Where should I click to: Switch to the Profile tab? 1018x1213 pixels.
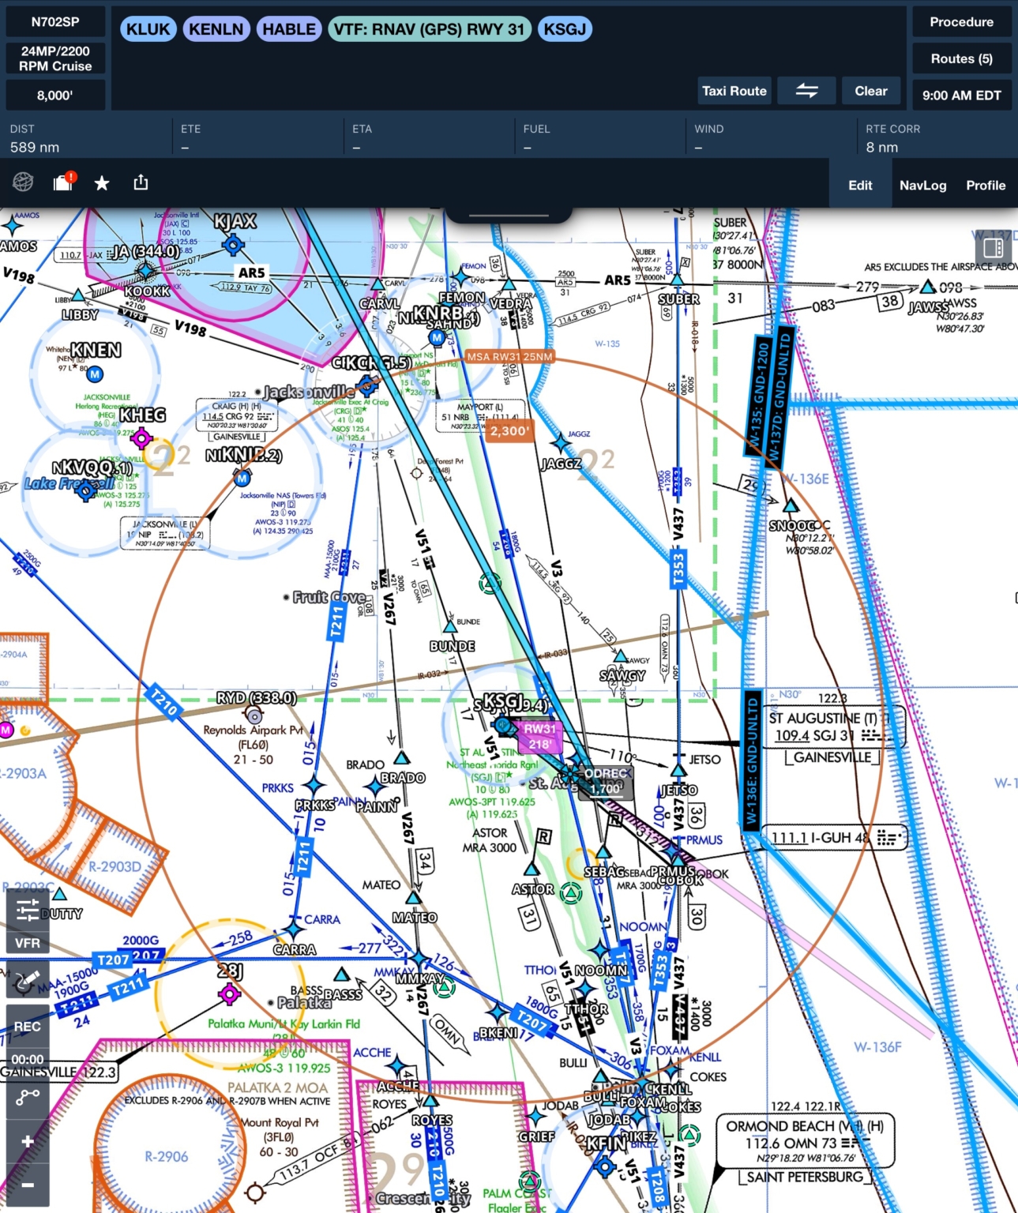point(986,185)
